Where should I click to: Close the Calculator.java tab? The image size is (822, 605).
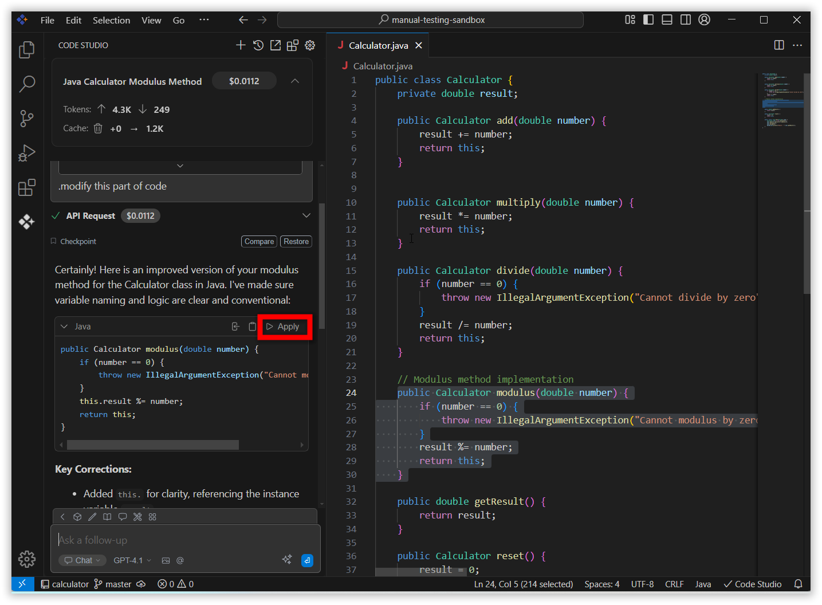pyautogui.click(x=419, y=45)
